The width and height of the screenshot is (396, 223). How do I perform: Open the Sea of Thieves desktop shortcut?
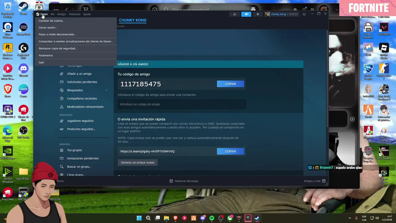pyautogui.click(x=384, y=175)
